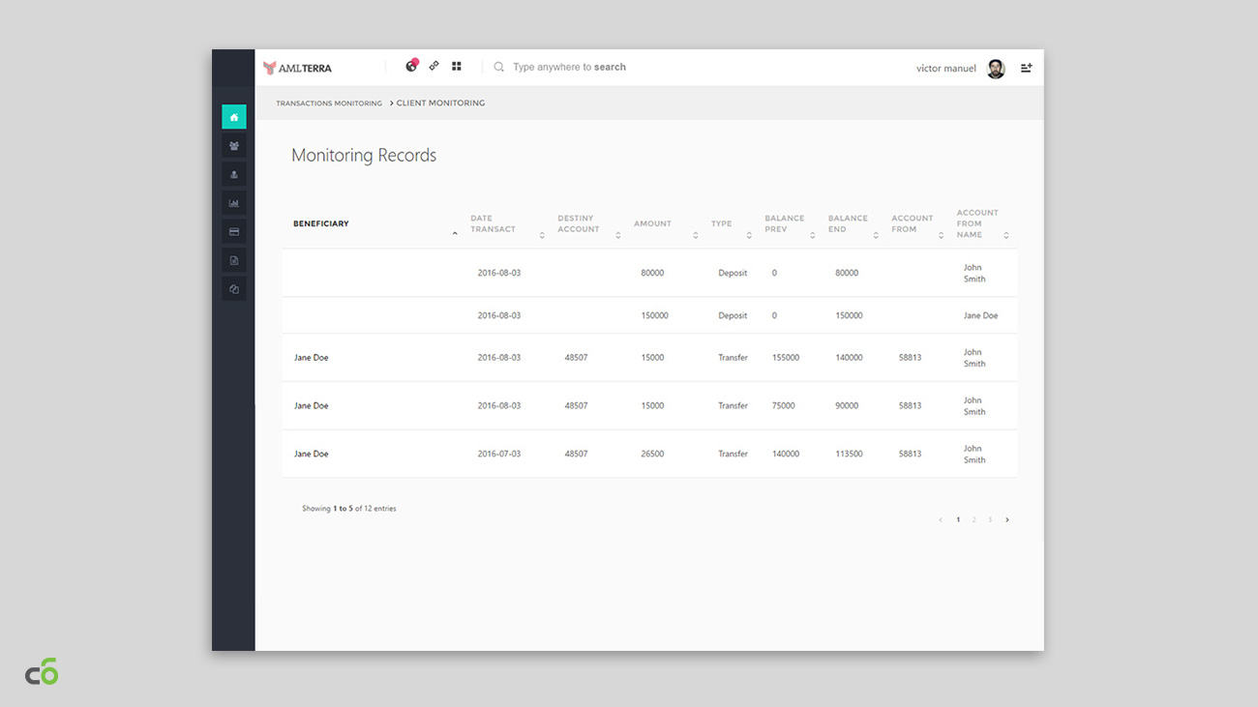Viewport: 1258px width, 707px height.
Task: Select the credit card sidebar icon
Action: [x=233, y=232]
